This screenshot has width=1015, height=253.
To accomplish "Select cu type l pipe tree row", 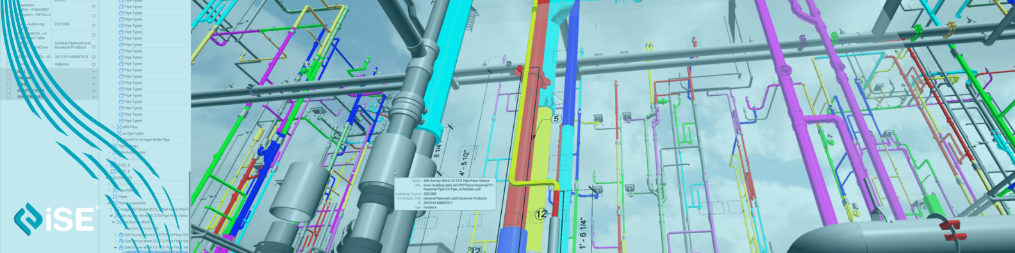I will coord(133,134).
